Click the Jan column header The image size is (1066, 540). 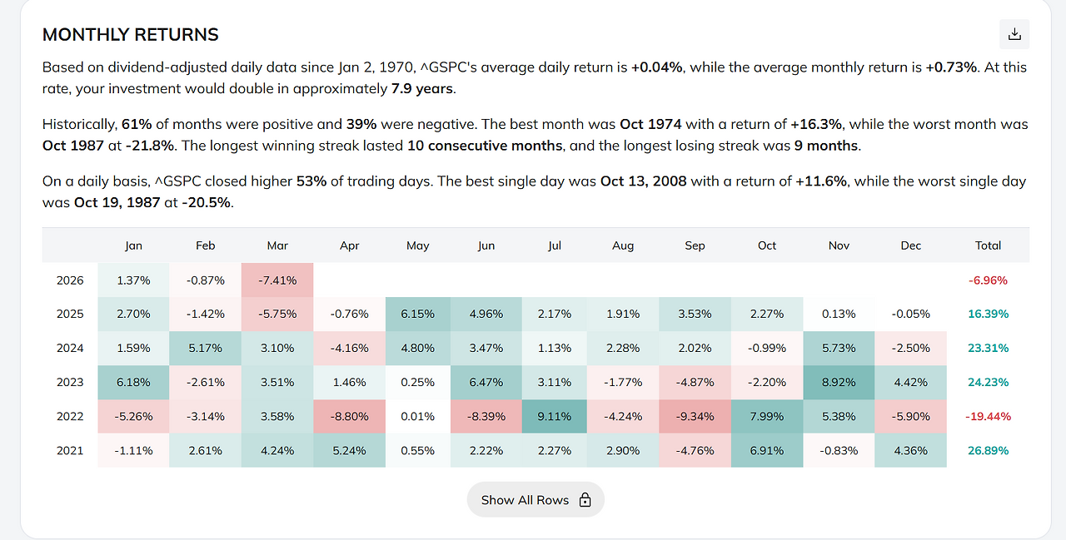point(133,245)
